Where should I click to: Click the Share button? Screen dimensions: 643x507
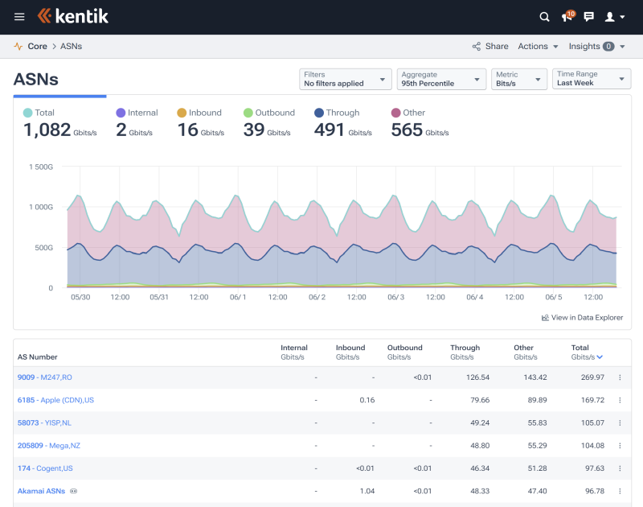click(490, 47)
